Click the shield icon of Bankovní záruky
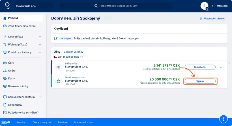The height and width of the screenshot is (126, 232). point(5,86)
